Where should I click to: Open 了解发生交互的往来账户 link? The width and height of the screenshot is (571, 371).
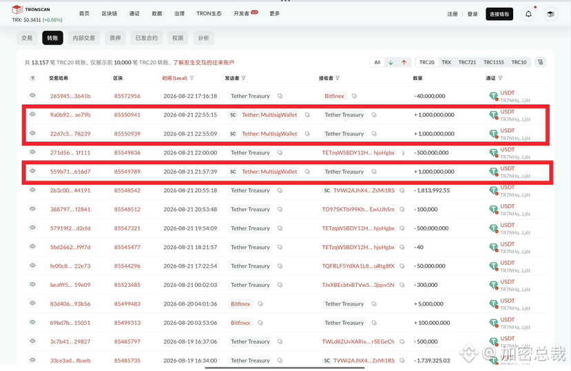(204, 63)
